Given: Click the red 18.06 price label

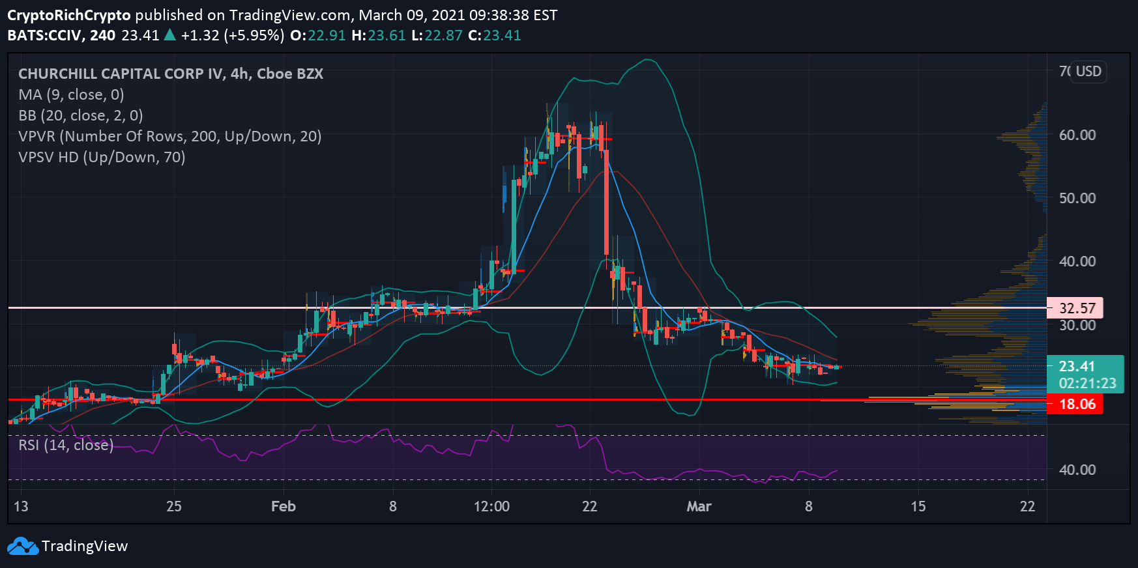Looking at the screenshot, I should point(1075,404).
